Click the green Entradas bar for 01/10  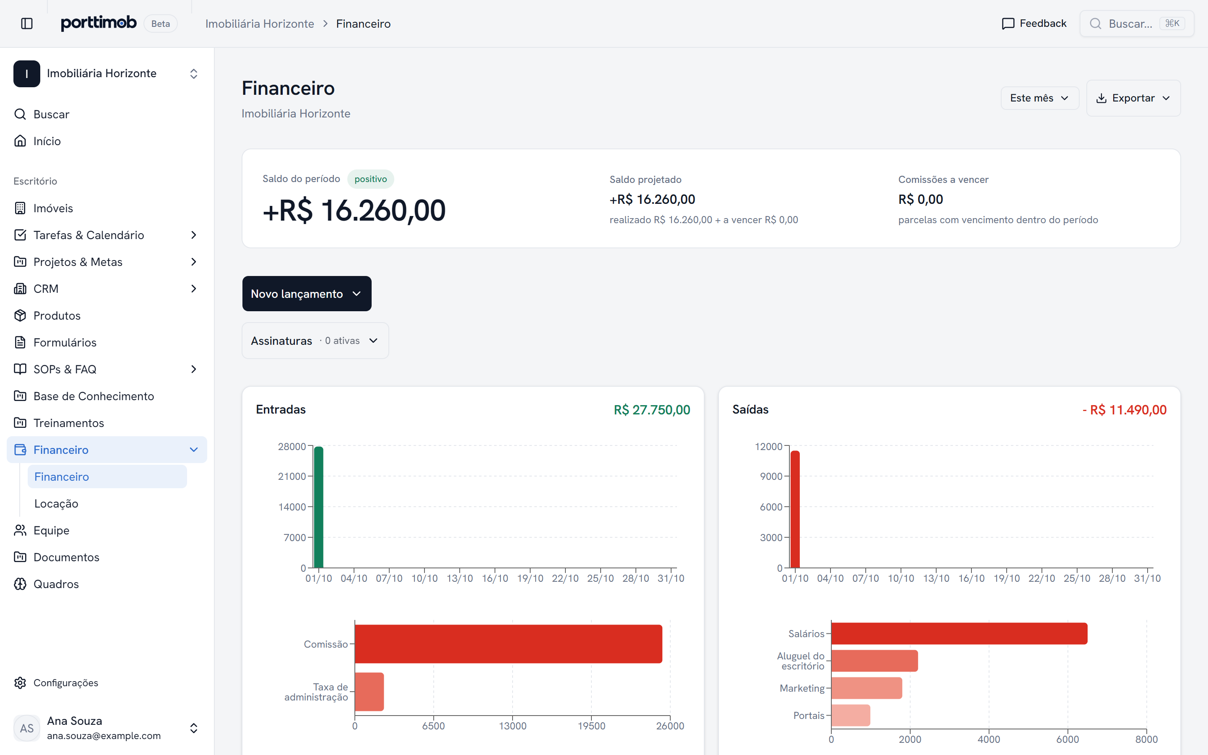[318, 507]
